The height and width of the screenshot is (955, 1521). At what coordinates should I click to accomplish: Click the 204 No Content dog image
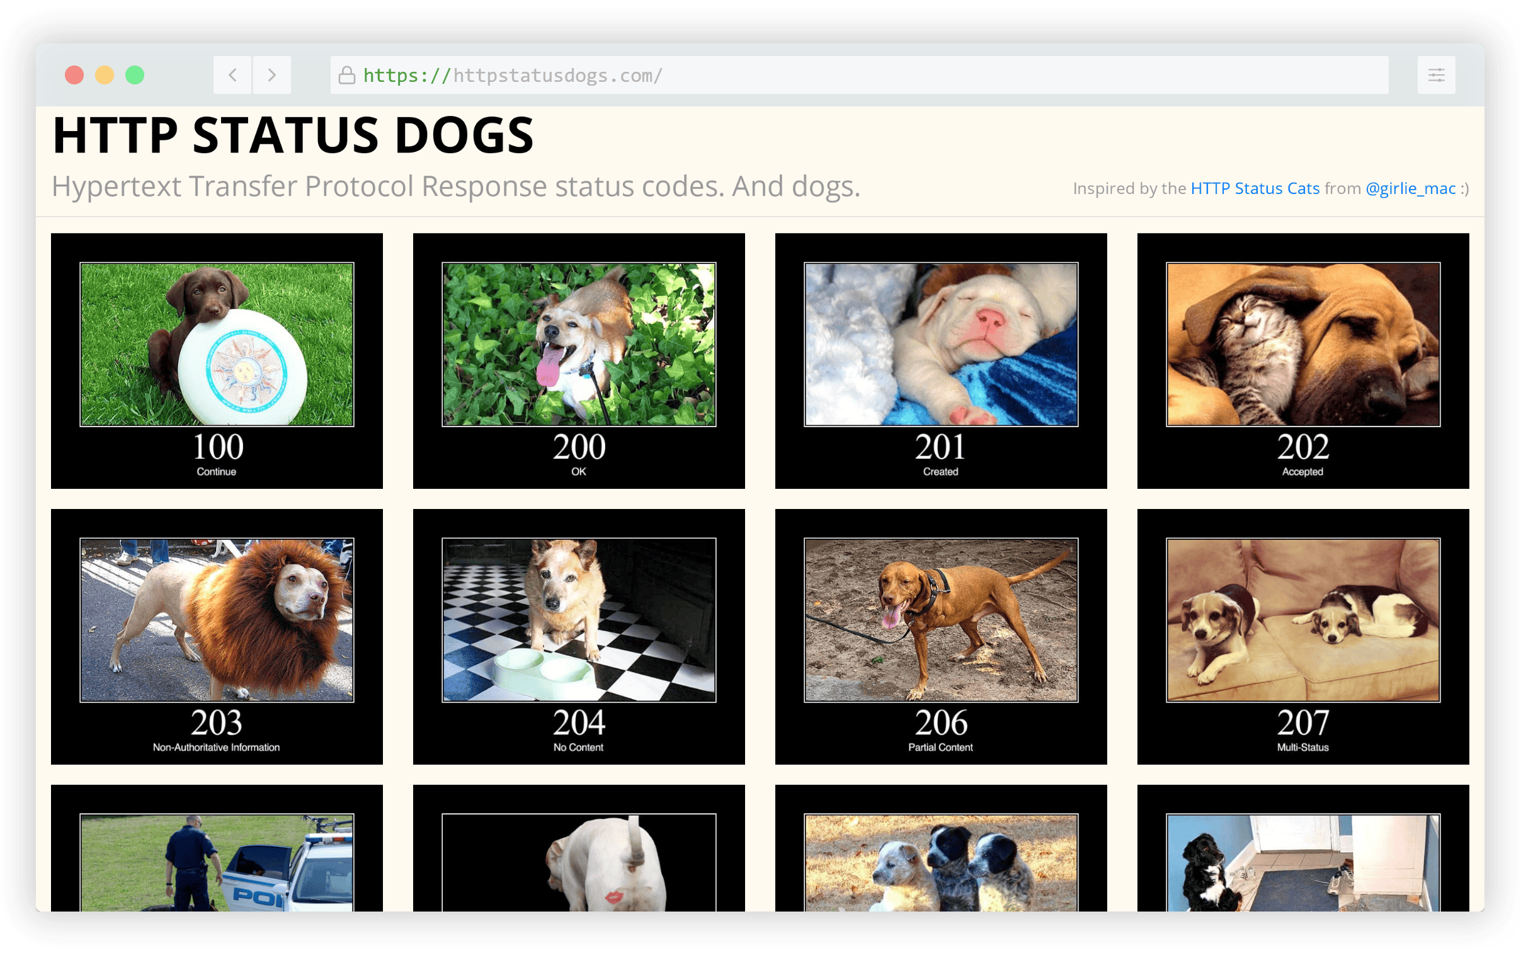coord(578,621)
